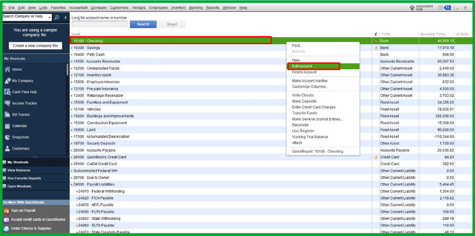The width and height of the screenshot is (475, 236).
Task: Click diamond marker beside 15100 Vehicles
Action: click(72, 109)
